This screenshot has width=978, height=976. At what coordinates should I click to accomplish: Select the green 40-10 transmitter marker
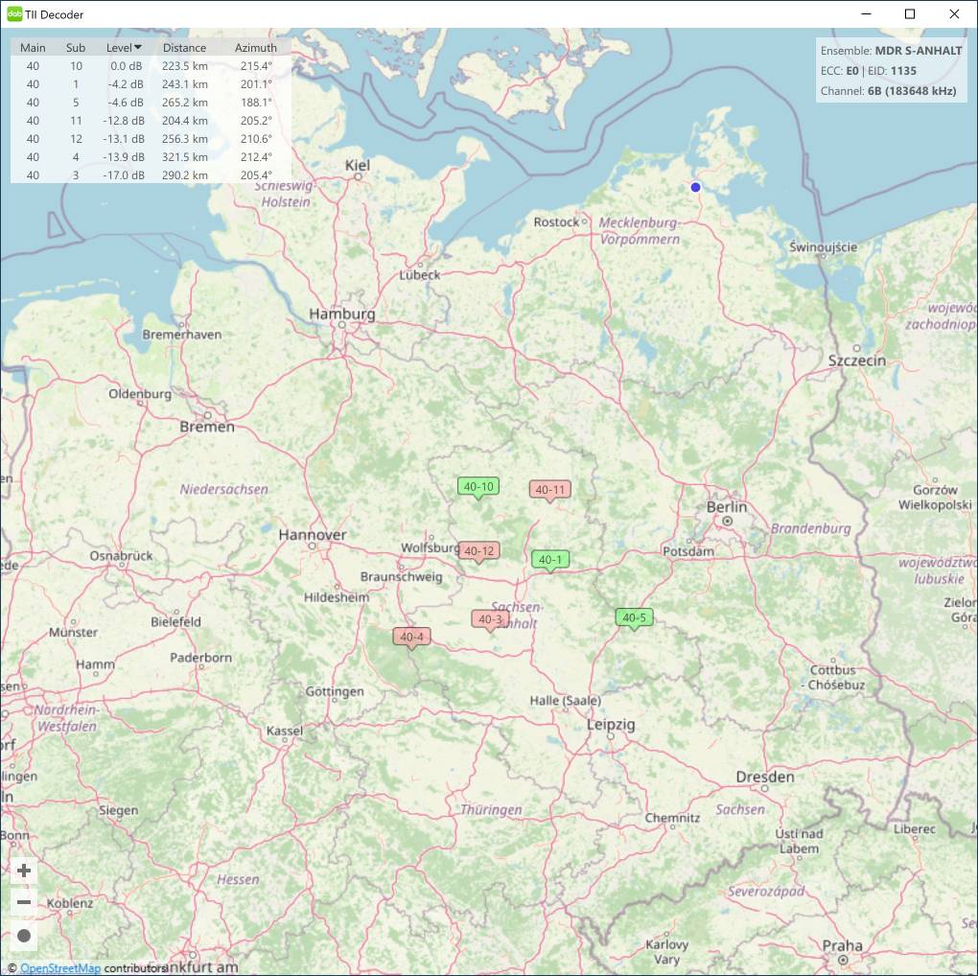[x=478, y=487]
